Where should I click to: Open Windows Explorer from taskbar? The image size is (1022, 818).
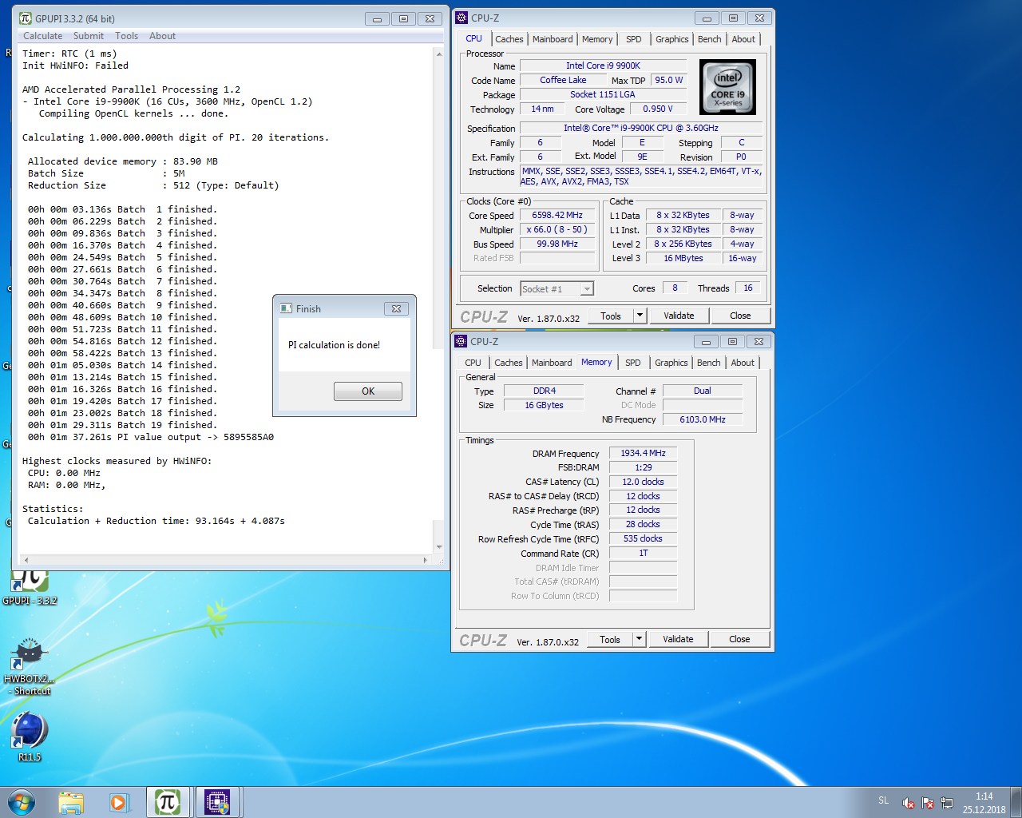pyautogui.click(x=70, y=802)
